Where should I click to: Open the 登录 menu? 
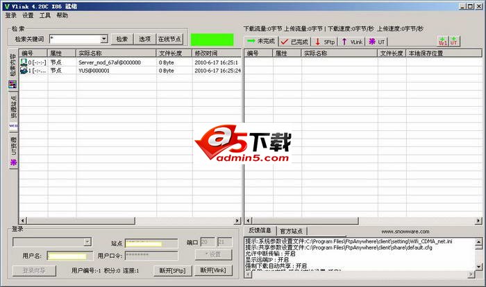(x=11, y=15)
